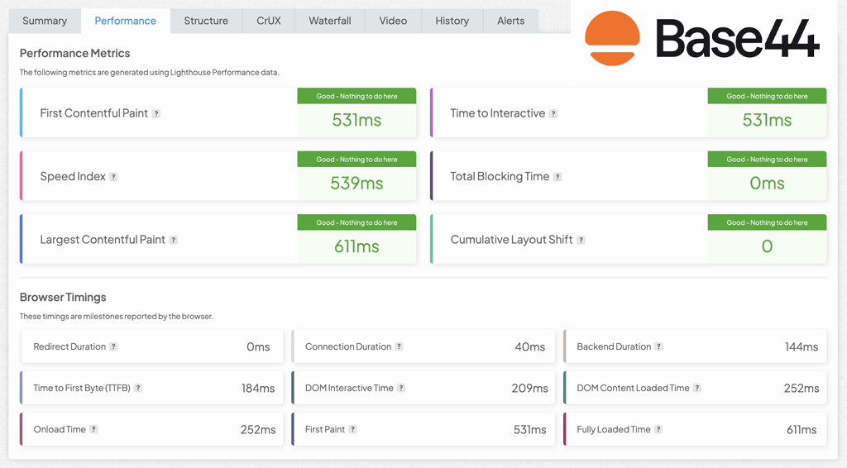Click help icon beside Speed Index
847x468 pixels.
click(113, 177)
